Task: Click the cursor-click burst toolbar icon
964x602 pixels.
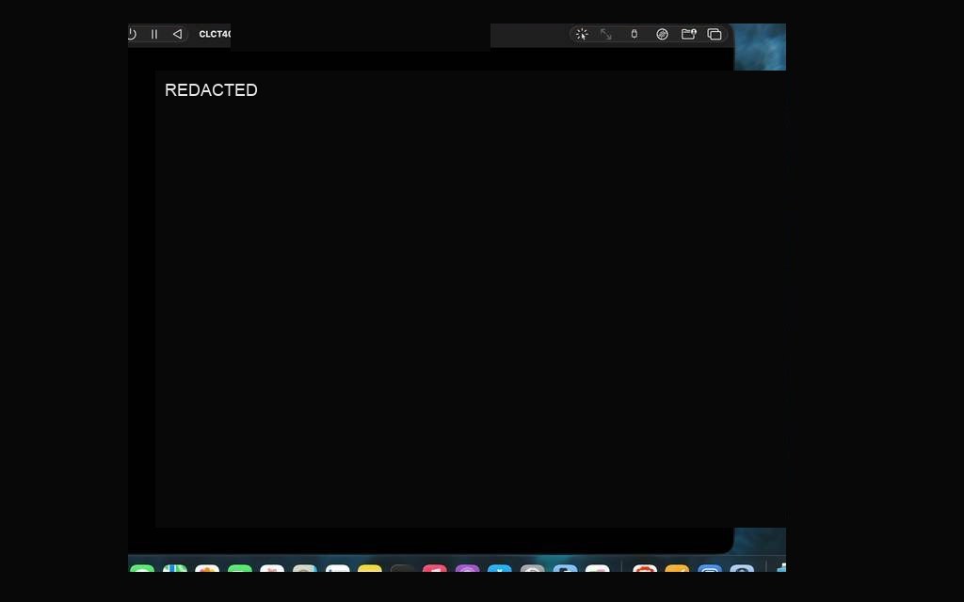Action: [x=582, y=35]
